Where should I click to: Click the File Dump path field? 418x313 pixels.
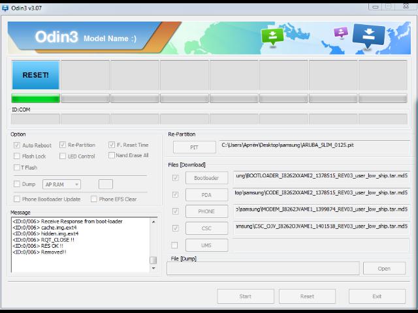pyautogui.click(x=263, y=268)
